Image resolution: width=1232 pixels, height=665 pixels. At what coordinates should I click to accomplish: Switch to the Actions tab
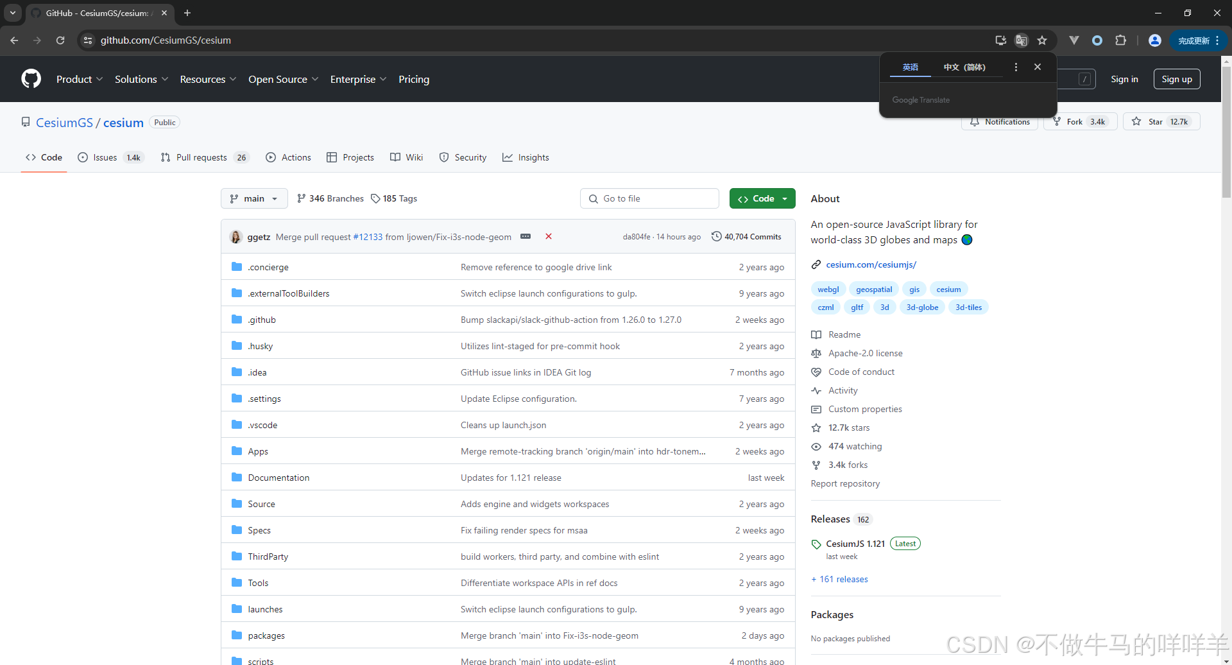pos(288,157)
